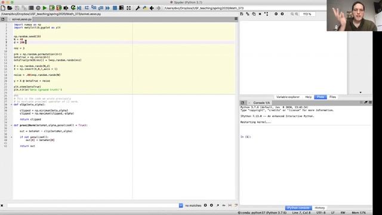Switch to Help tab
The height and width of the screenshot is (215, 382).
point(308,97)
